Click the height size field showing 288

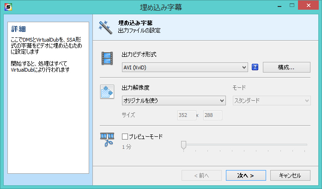click(213, 115)
